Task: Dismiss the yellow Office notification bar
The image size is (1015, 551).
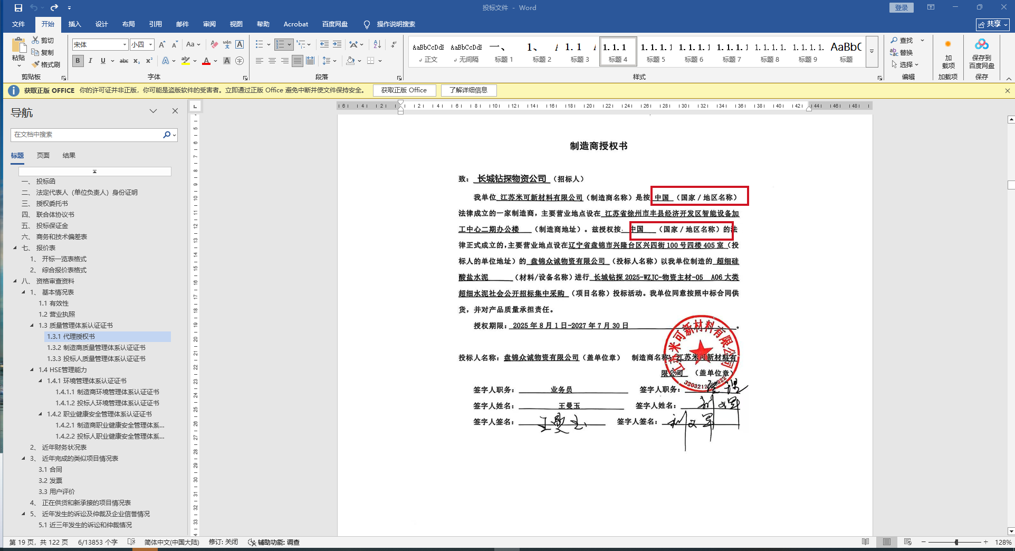Action: pyautogui.click(x=1008, y=91)
